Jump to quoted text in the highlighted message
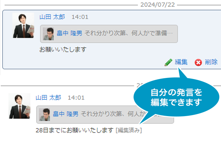 [x=129, y=33]
